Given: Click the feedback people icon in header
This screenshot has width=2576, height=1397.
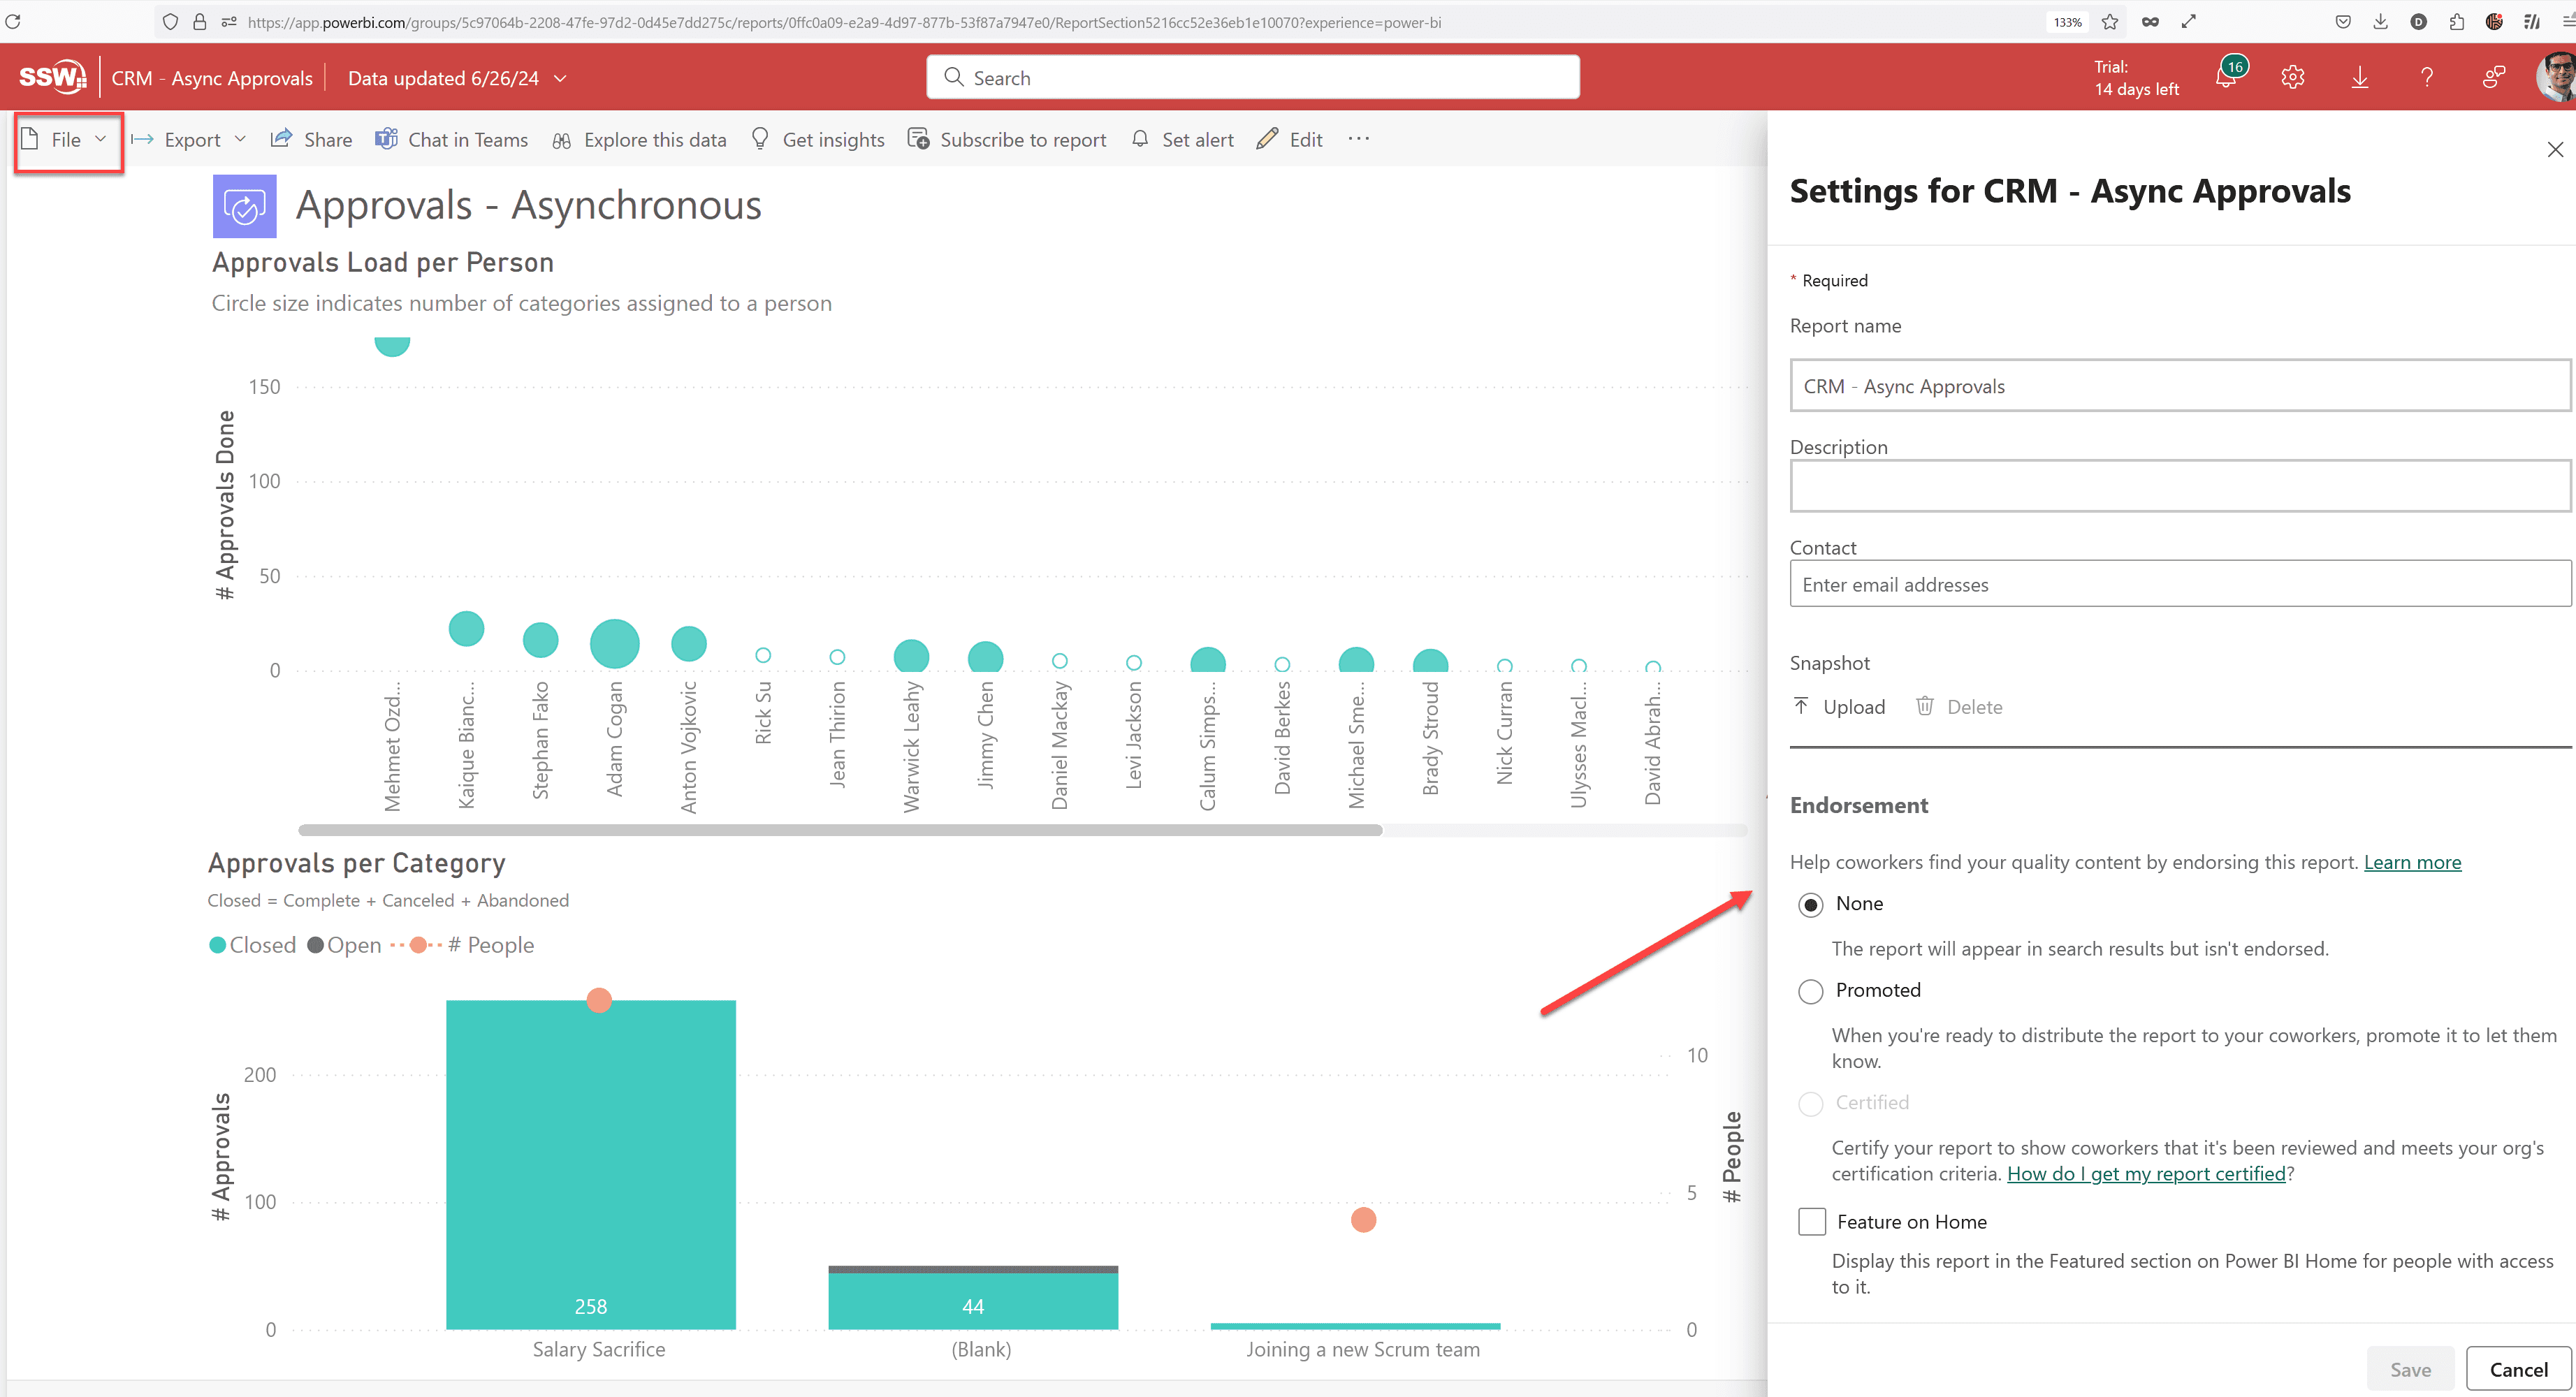Looking at the screenshot, I should tap(2493, 77).
